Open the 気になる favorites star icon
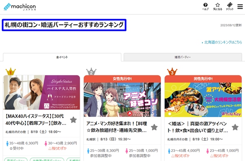Viewport: 245px width, 161px height. click(x=218, y=7)
